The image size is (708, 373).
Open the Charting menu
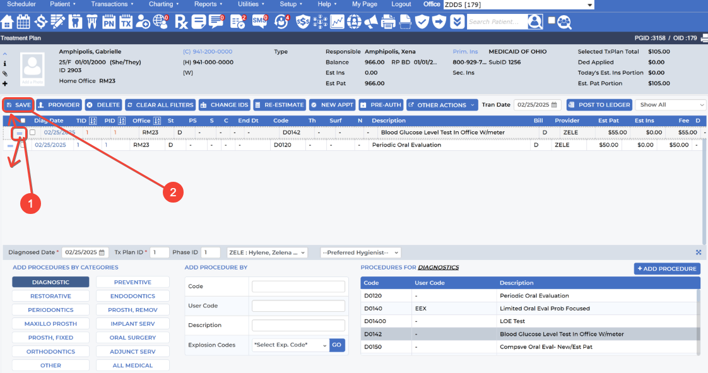(x=163, y=4)
